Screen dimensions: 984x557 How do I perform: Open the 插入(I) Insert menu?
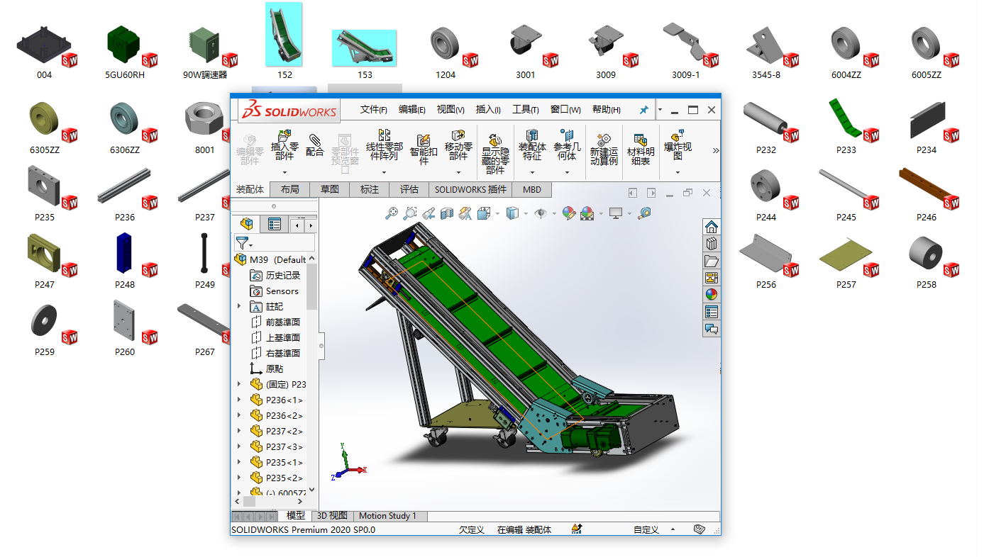488,110
